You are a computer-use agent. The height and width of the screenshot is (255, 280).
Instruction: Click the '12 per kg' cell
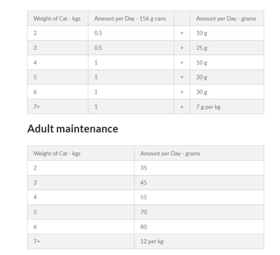click(x=199, y=242)
